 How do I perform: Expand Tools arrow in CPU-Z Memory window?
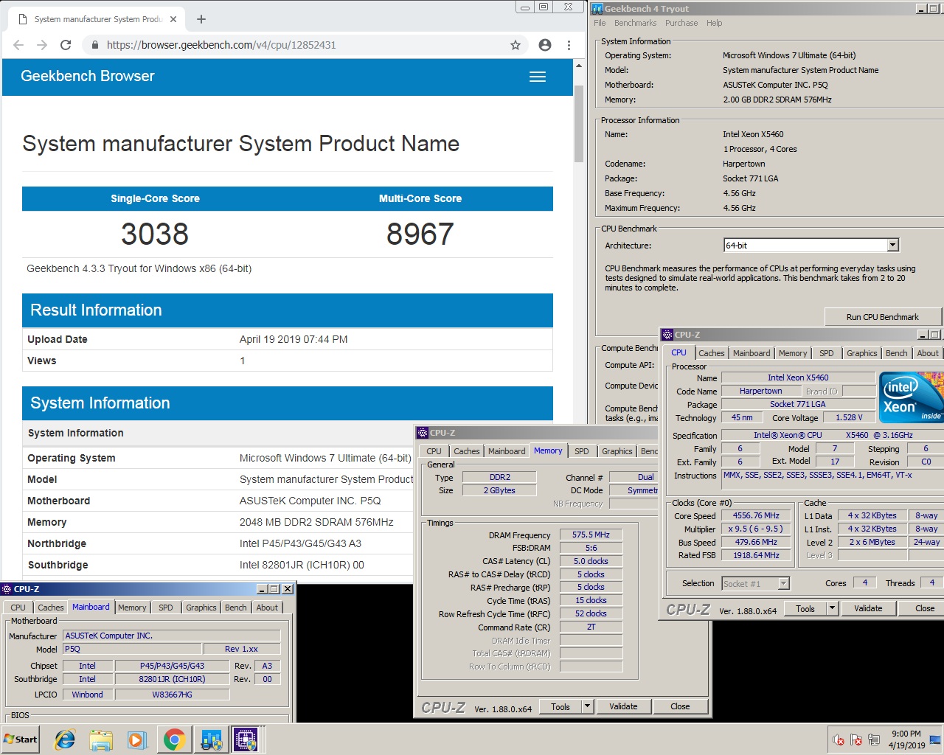pyautogui.click(x=588, y=706)
